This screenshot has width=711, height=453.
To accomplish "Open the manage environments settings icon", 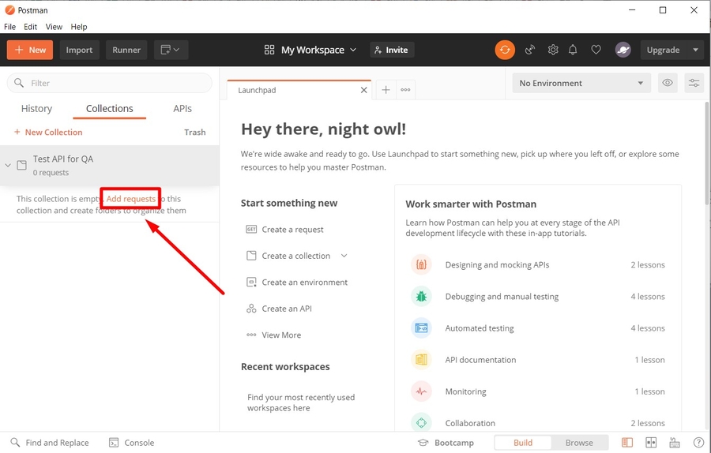I will [x=694, y=83].
